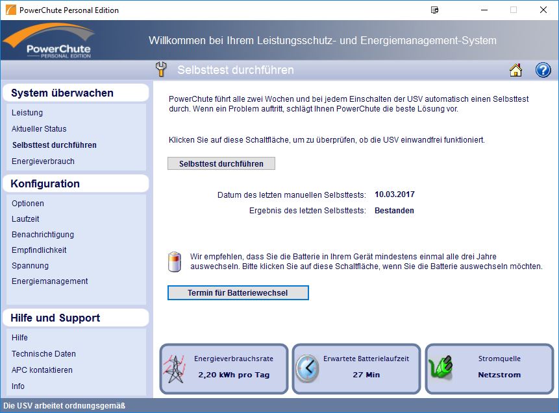The image size is (559, 413).
Task: Open Laufzeit settings
Action: (25, 219)
